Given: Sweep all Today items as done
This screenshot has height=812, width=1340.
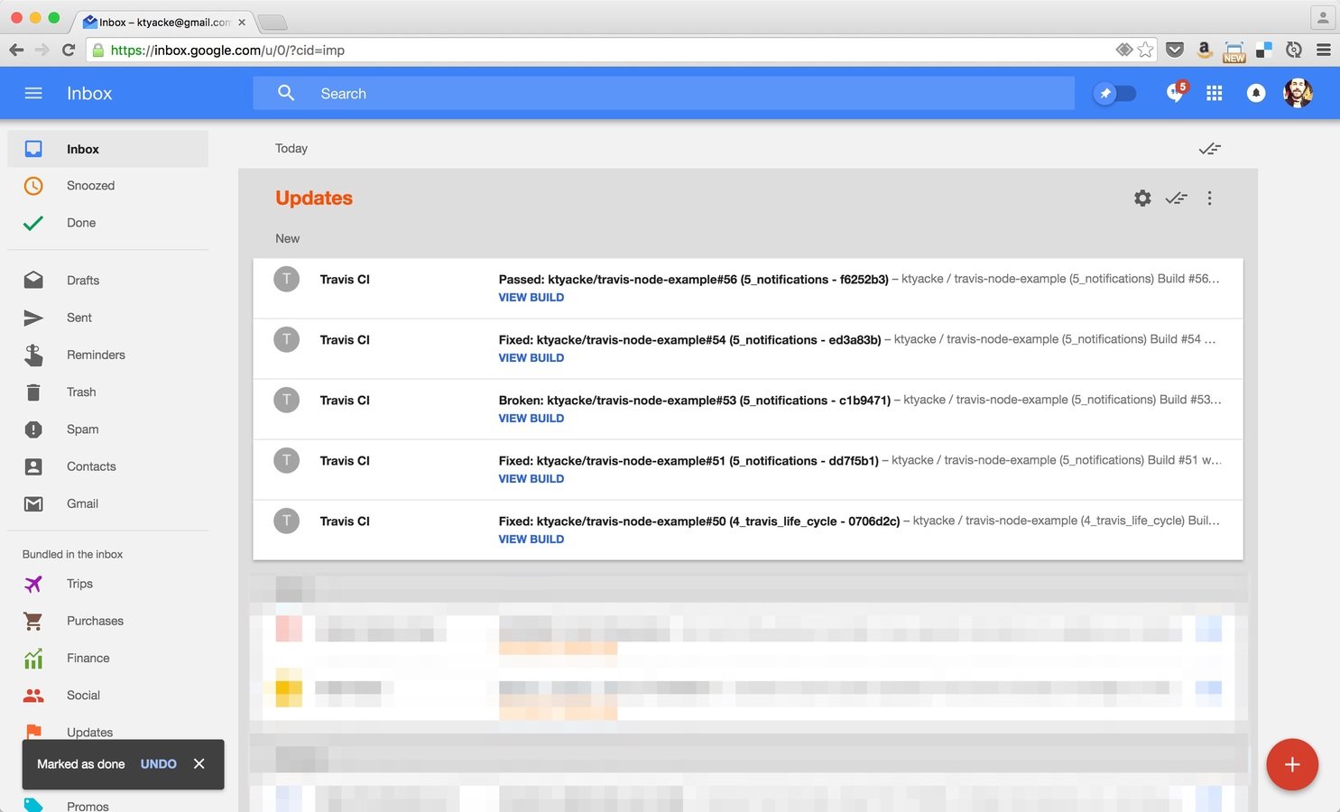Looking at the screenshot, I should (x=1210, y=149).
